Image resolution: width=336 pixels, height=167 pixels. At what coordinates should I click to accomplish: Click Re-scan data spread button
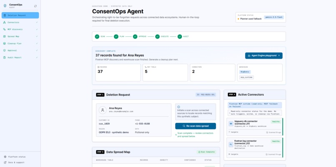(x=196, y=126)
